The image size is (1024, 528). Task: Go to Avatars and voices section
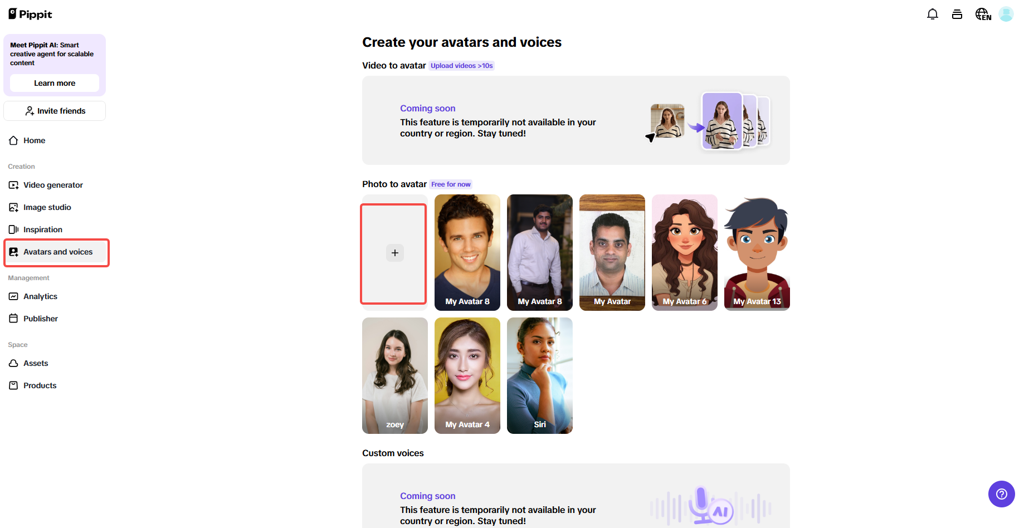58,251
